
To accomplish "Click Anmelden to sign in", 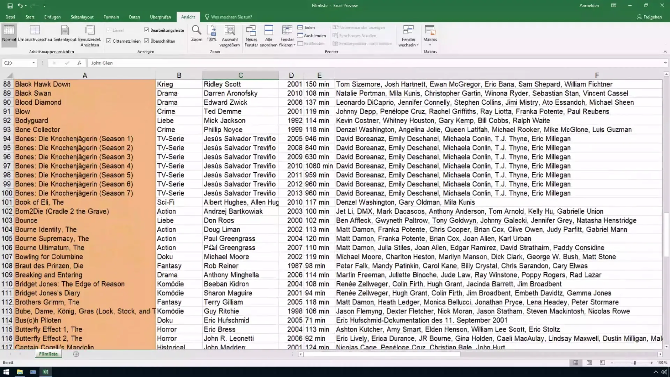I will point(589,6).
